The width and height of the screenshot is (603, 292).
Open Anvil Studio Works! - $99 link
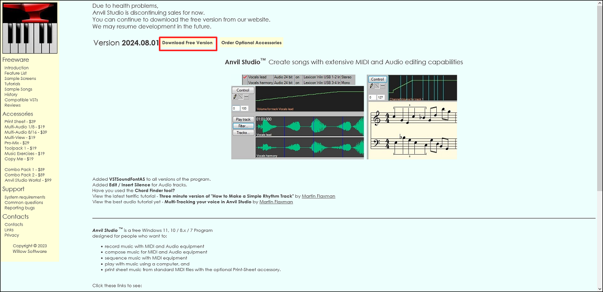(x=28, y=180)
